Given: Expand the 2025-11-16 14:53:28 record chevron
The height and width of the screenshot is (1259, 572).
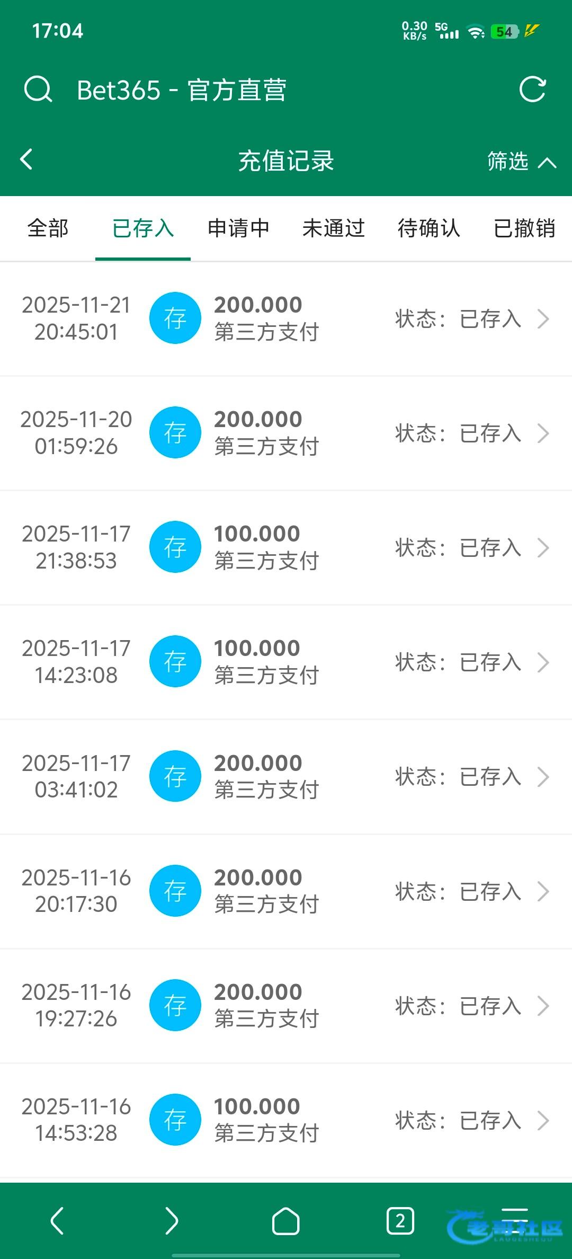Looking at the screenshot, I should (x=543, y=1120).
